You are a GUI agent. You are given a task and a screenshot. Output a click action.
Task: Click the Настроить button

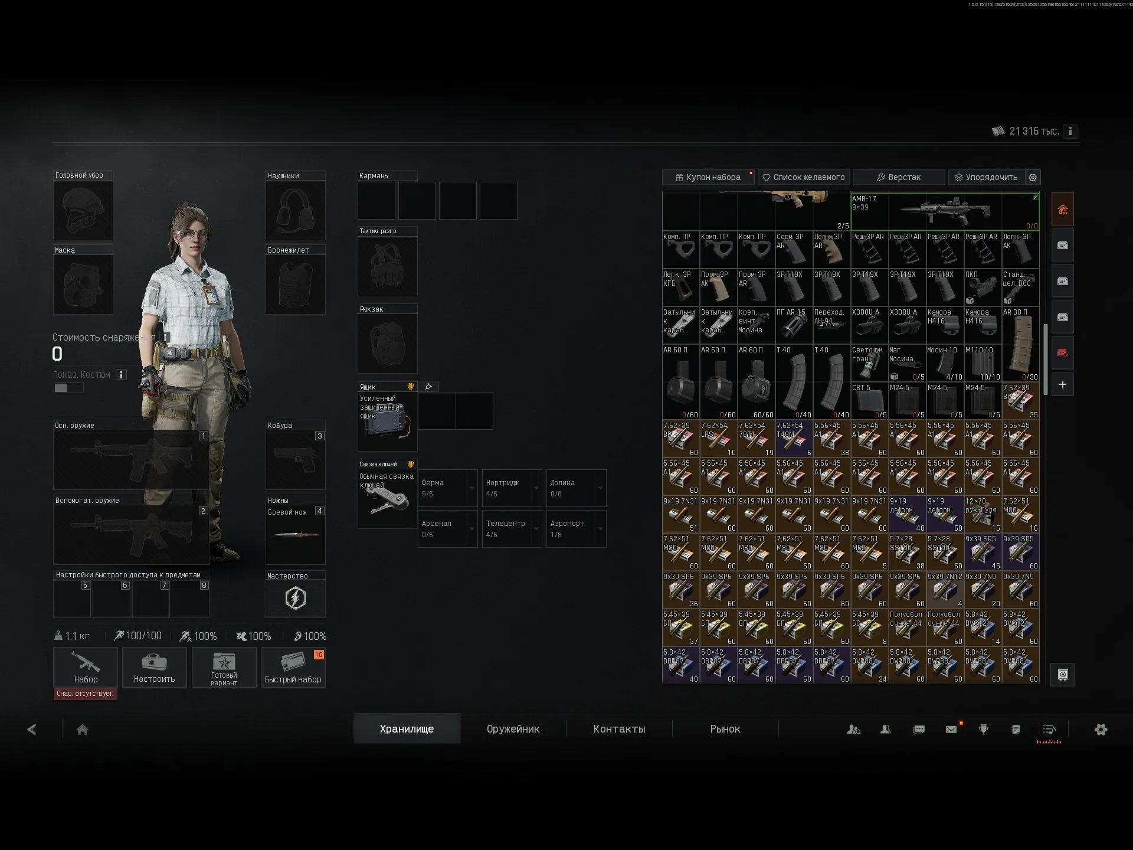coord(155,667)
